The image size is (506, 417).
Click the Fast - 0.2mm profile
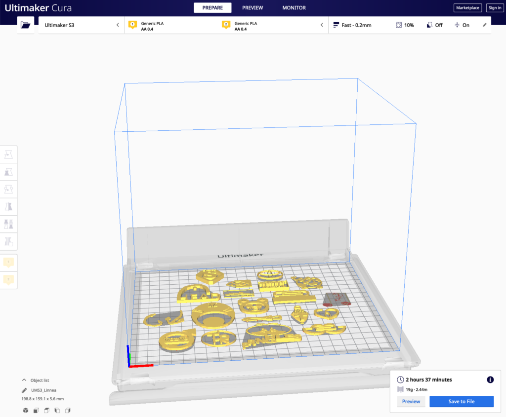pos(352,25)
